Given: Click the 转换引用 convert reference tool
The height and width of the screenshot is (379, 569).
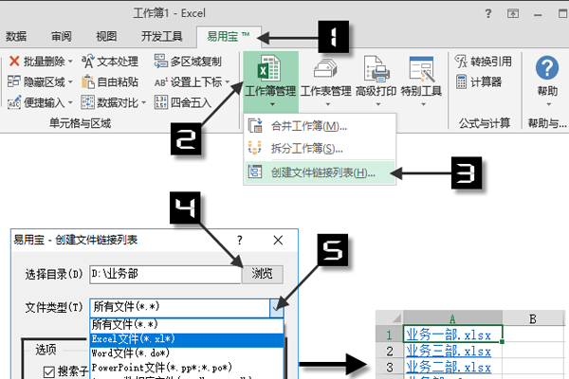Looking at the screenshot, I should coord(484,62).
